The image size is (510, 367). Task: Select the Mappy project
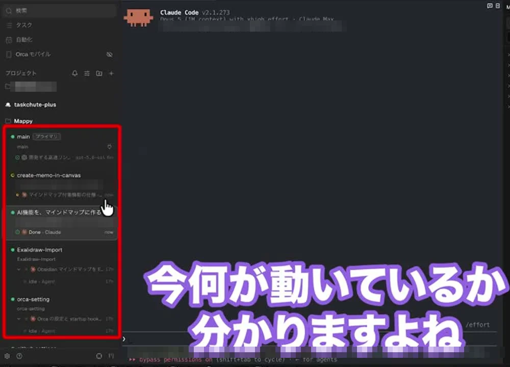coord(23,121)
